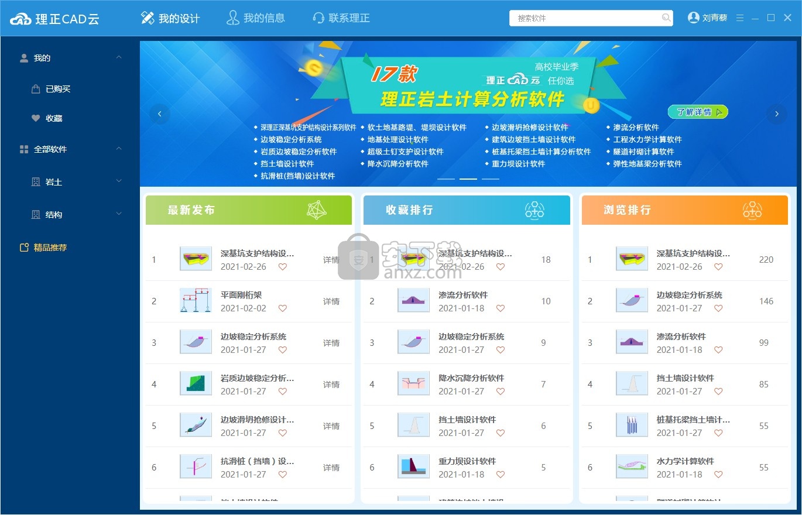802x515 pixels.
Task: Favorite 降水沉降分析软件 heart icon
Action: 501,392
